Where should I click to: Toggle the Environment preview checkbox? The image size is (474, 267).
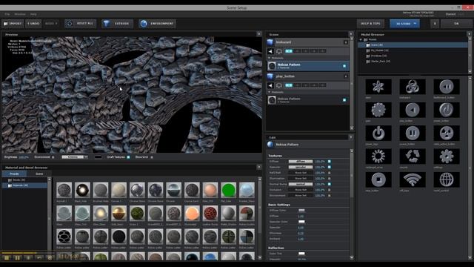coord(53,157)
